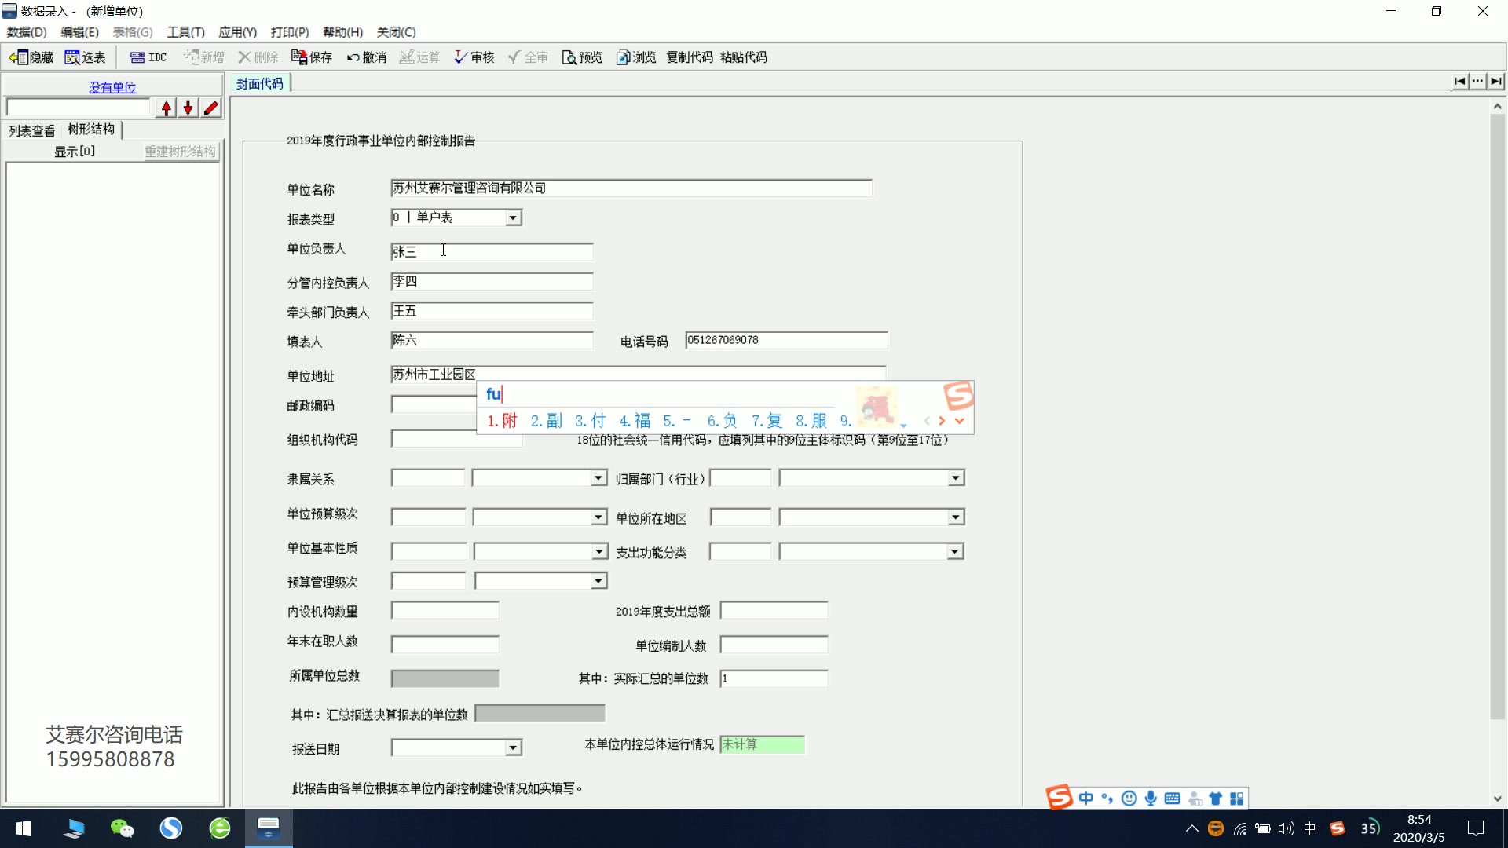Expand the 归属部门（行业）dropdown
1508x848 pixels.
(955, 478)
